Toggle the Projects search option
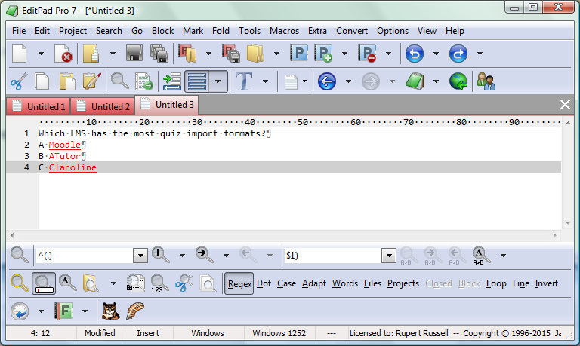 (403, 283)
